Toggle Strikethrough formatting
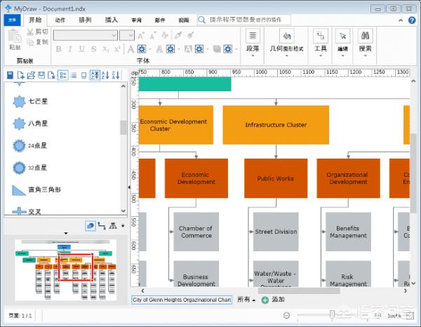Image resolution: width=421 pixels, height=327 pixels. coord(93,49)
